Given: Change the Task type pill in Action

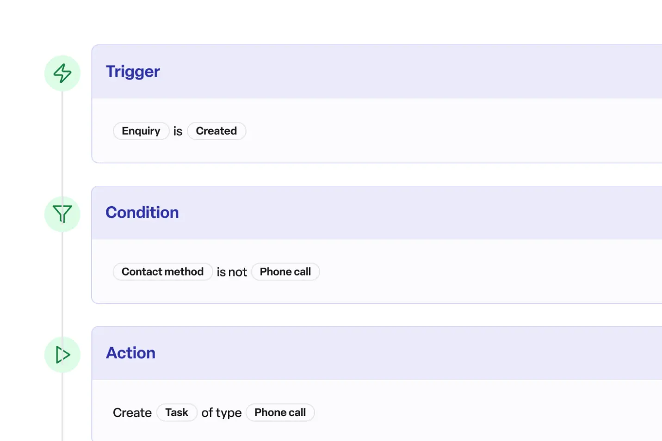Looking at the screenshot, I should pos(177,412).
